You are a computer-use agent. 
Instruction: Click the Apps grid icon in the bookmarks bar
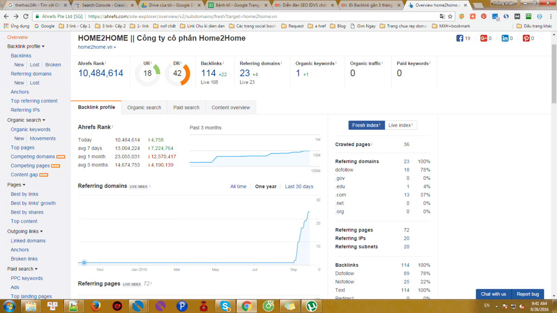6,26
